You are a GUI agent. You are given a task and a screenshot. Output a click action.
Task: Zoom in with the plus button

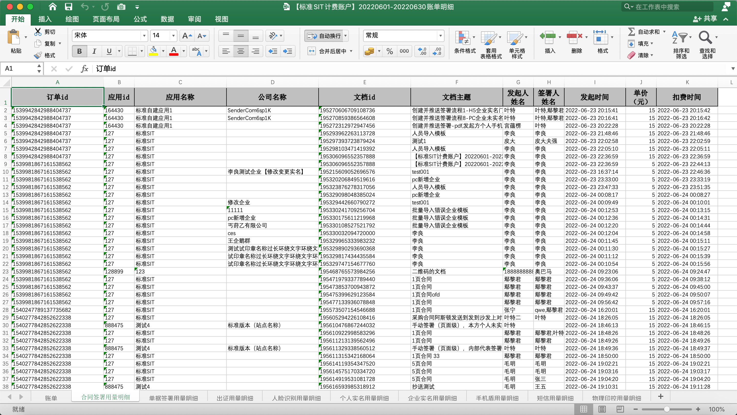[698, 409]
